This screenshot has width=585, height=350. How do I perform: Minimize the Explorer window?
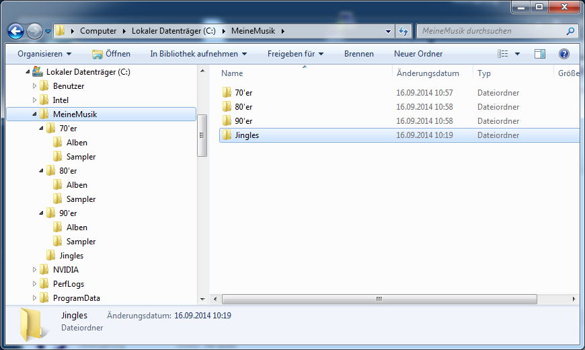point(521,7)
